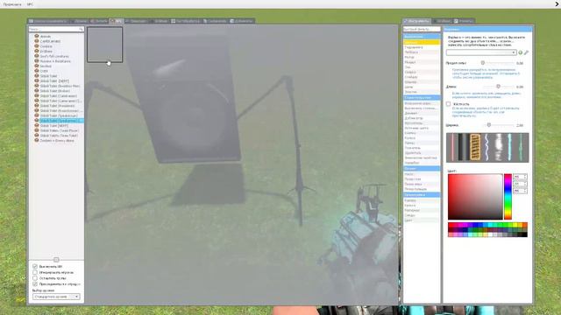
Task: Toggle the rope rigidity checkbox
Action: click(x=448, y=104)
